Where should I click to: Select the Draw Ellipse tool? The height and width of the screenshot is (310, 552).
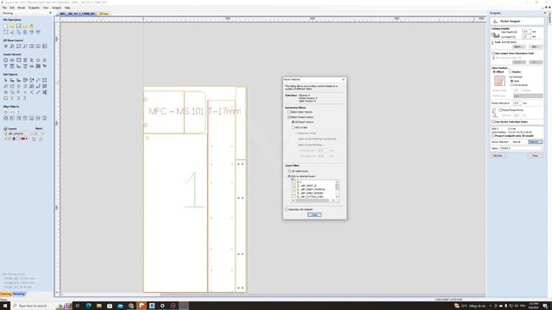click(12, 60)
